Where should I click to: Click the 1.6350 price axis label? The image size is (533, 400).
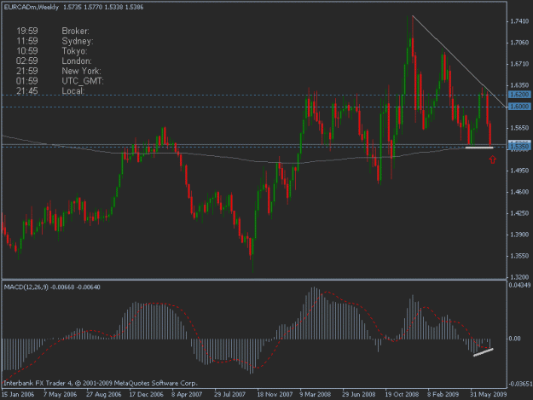pos(519,85)
